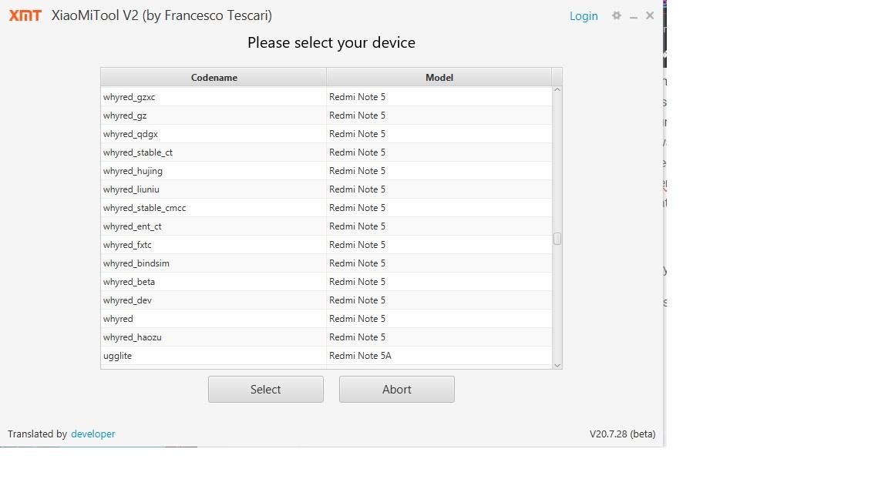Click the scrollbar down arrow

557,364
